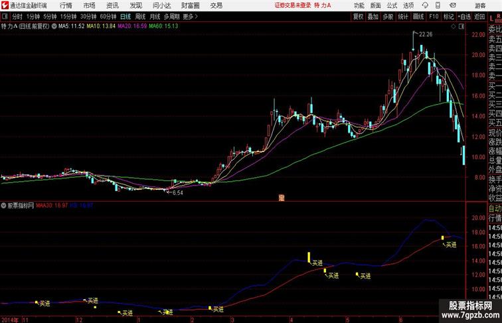Switch to the 分时 period tab
Screen dimensions: 502x323
tap(17, 17)
